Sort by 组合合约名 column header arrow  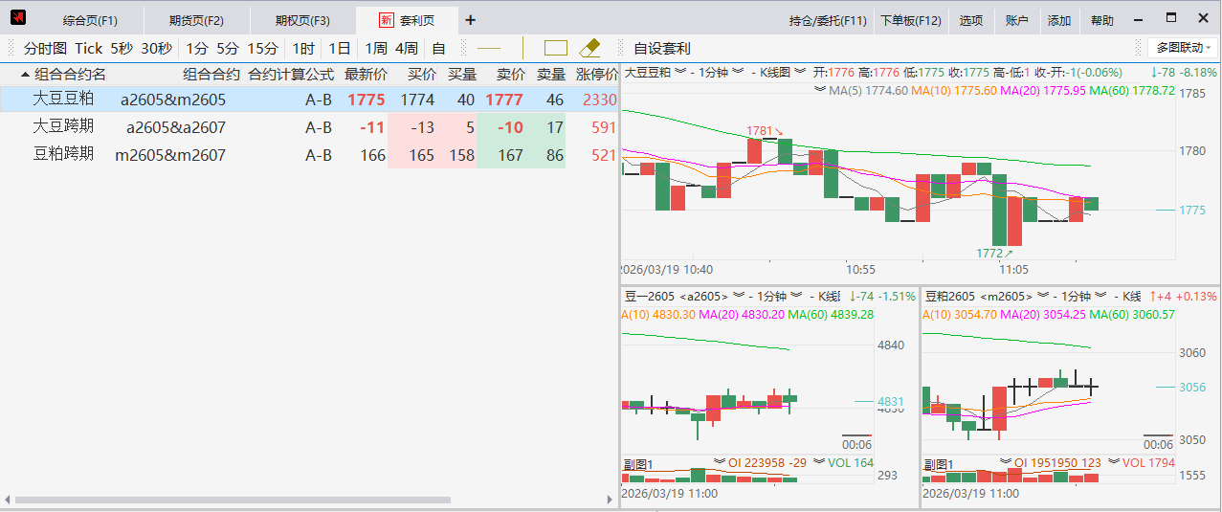pos(25,75)
